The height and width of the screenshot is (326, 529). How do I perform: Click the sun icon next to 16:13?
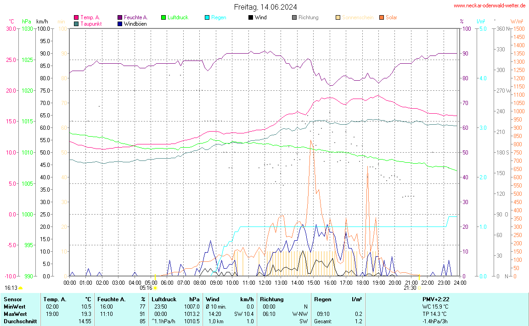(20, 288)
